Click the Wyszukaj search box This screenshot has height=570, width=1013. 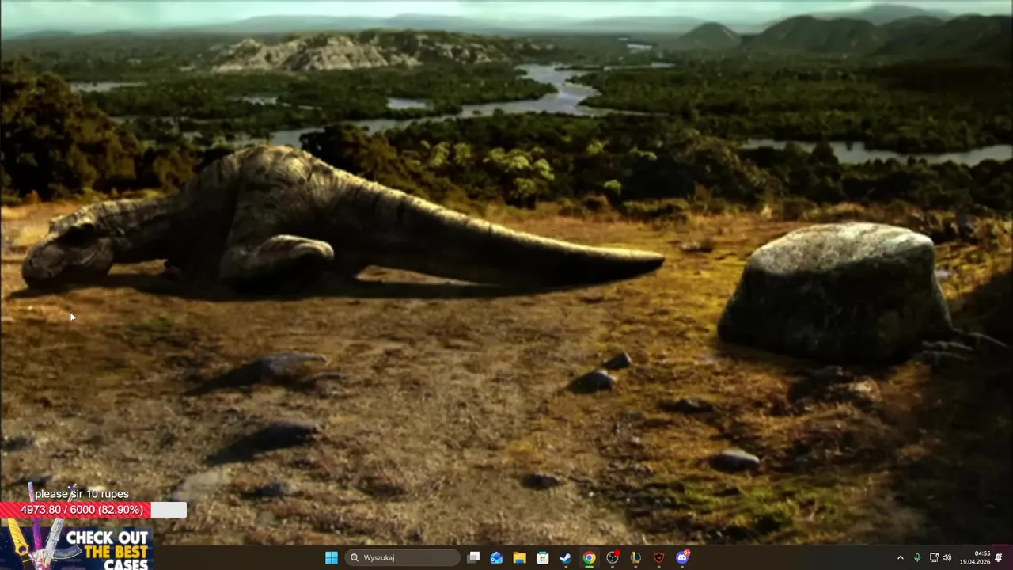(402, 557)
